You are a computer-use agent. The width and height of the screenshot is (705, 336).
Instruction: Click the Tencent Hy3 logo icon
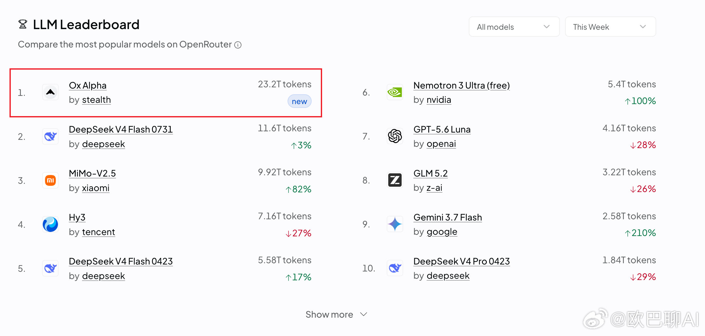click(50, 224)
